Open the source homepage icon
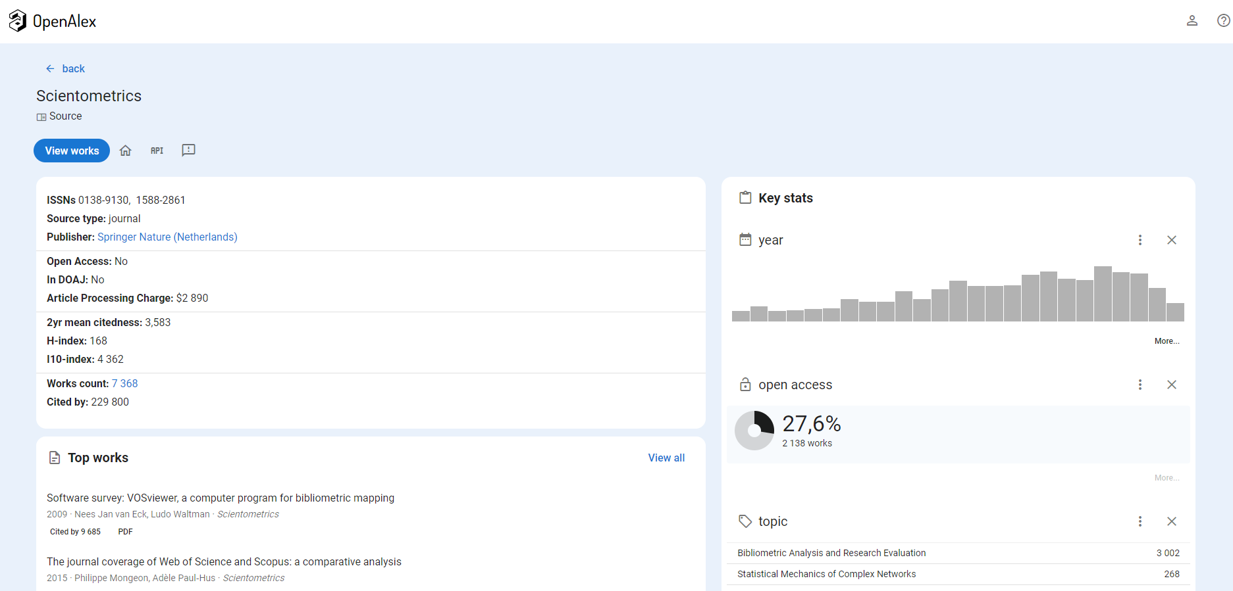1233x591 pixels. click(x=126, y=151)
